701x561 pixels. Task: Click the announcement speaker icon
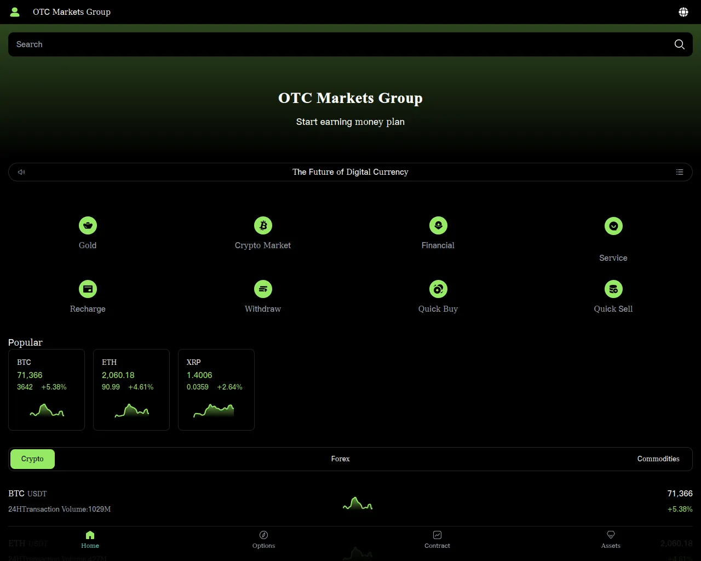pyautogui.click(x=21, y=172)
